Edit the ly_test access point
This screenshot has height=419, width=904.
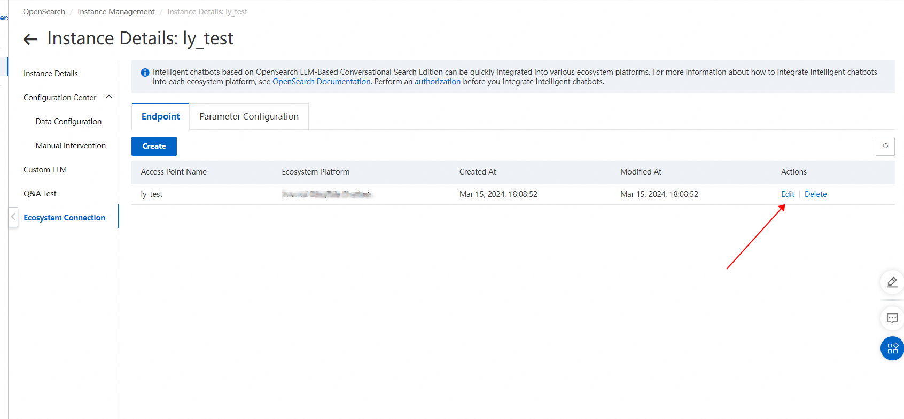point(788,194)
